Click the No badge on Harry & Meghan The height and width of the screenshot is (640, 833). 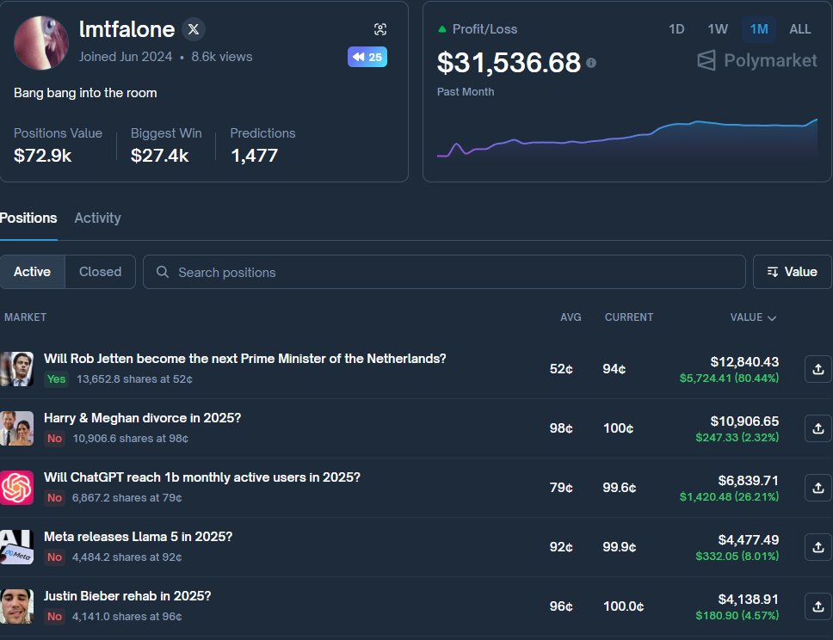coord(55,439)
